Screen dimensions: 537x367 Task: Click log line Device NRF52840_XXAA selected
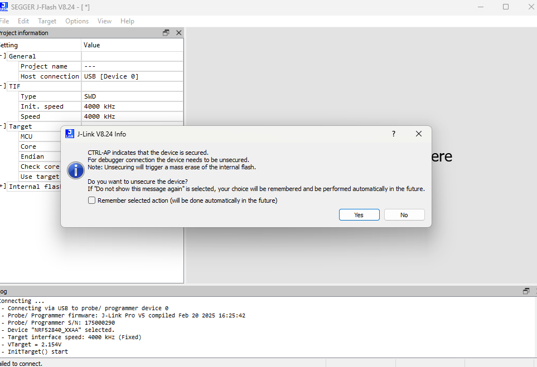(x=59, y=330)
